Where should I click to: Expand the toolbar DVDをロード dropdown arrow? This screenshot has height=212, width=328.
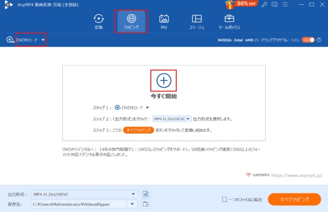coord(43,40)
